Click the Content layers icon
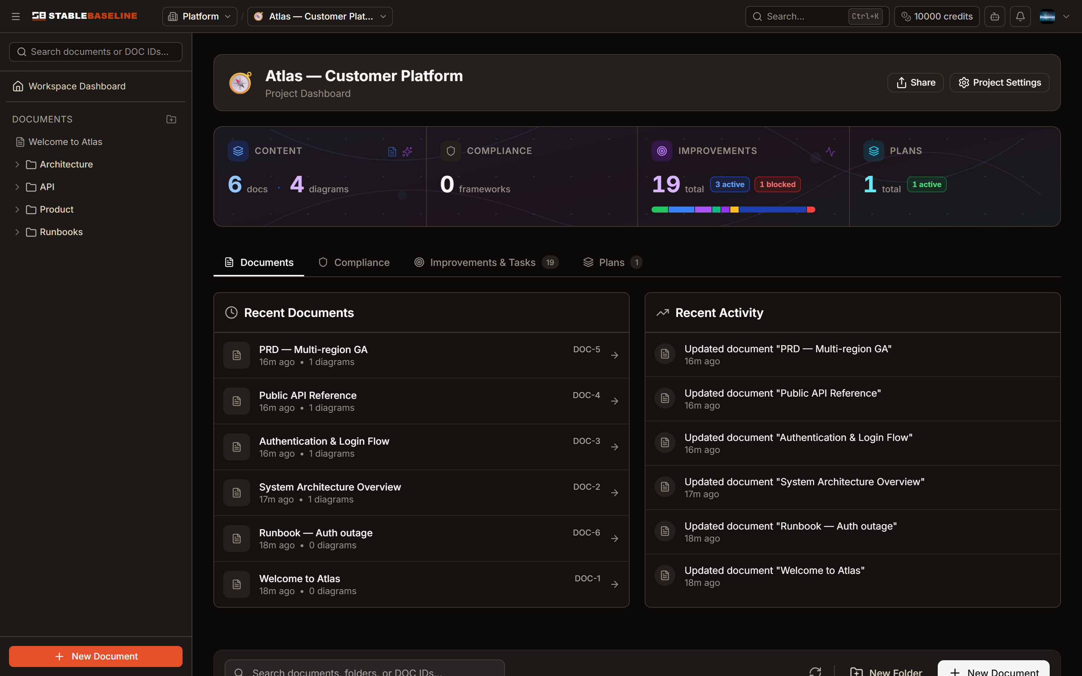This screenshot has width=1082, height=676. tap(238, 151)
